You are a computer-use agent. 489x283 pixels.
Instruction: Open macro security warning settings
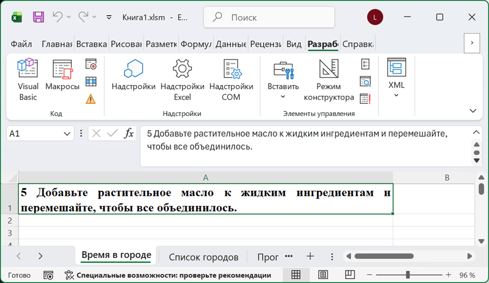pos(91,99)
